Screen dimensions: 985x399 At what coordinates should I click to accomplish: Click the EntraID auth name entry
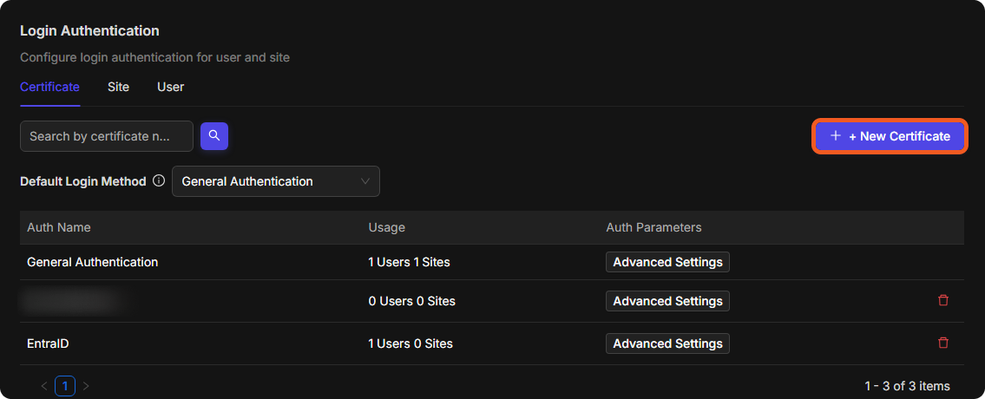pos(48,343)
